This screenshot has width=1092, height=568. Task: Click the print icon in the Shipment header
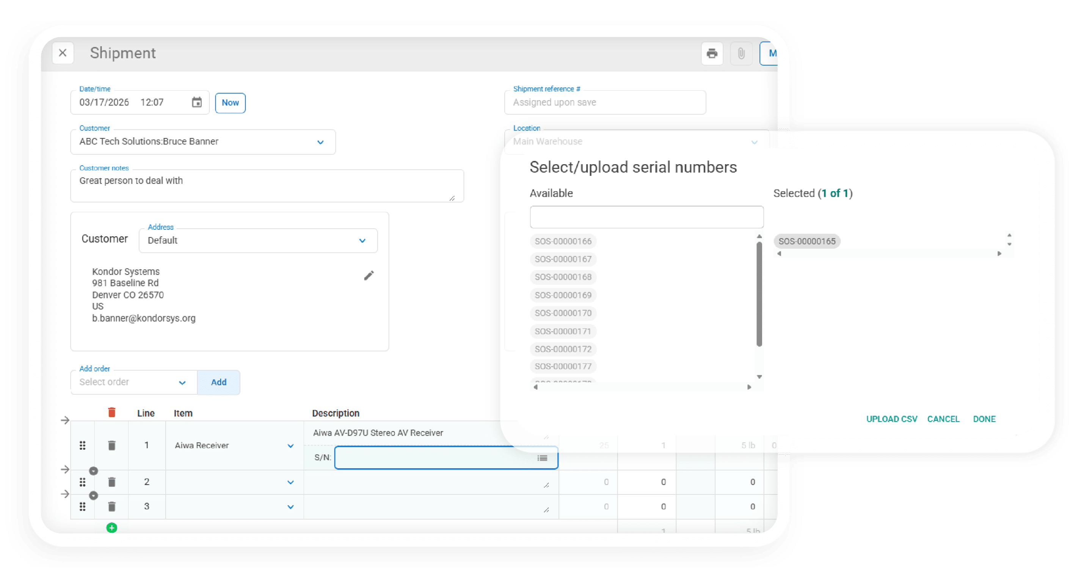tap(712, 53)
